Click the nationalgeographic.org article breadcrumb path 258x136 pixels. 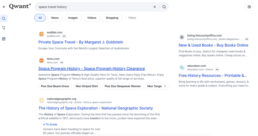[x=79, y=102]
